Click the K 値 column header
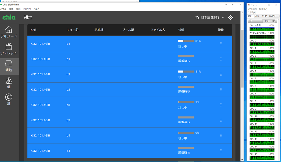Viewport: 281px width, 162px height. point(34,30)
